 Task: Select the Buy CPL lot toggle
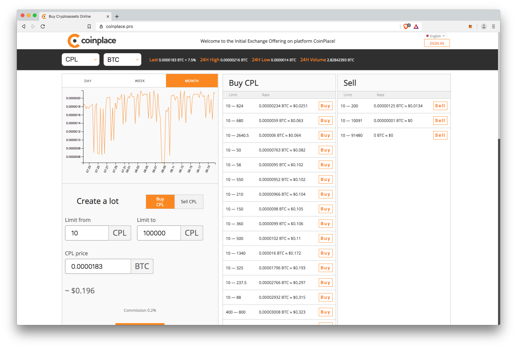[160, 202]
